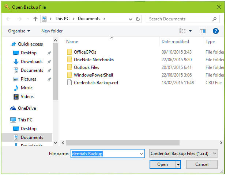Open the address bar history dropdown
This screenshot has width=226, height=175.
(131, 19)
